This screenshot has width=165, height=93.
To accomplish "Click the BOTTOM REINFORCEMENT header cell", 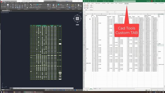I will (101, 16).
